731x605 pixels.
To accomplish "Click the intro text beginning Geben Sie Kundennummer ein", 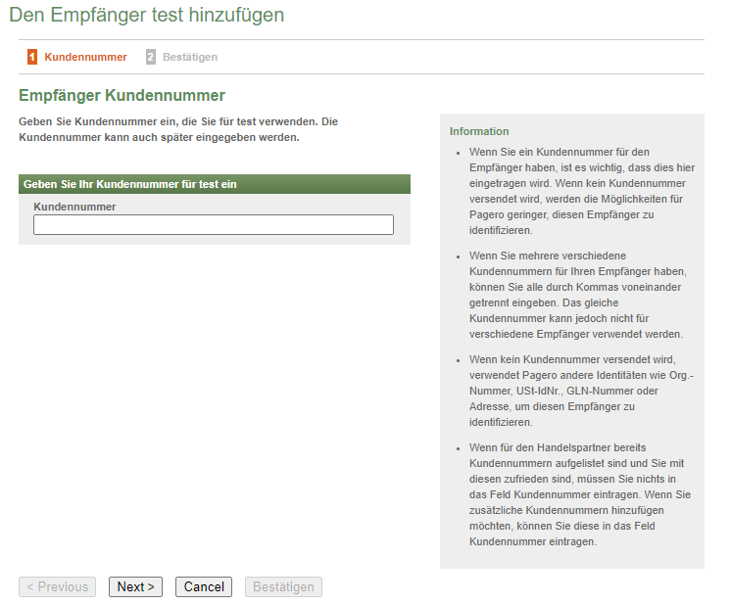I will [x=178, y=129].
